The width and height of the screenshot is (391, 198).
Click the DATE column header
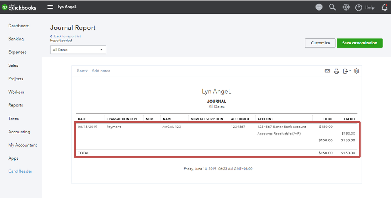82,119
